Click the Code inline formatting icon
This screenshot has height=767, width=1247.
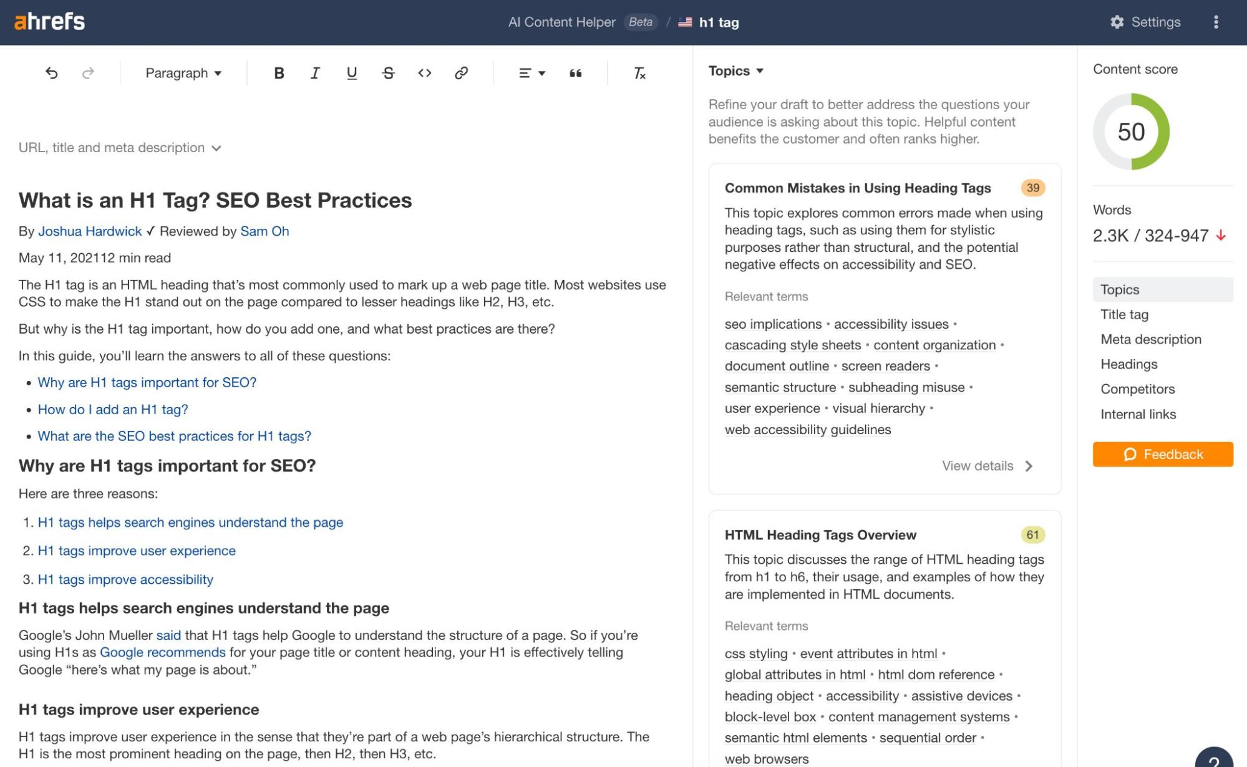coord(425,72)
